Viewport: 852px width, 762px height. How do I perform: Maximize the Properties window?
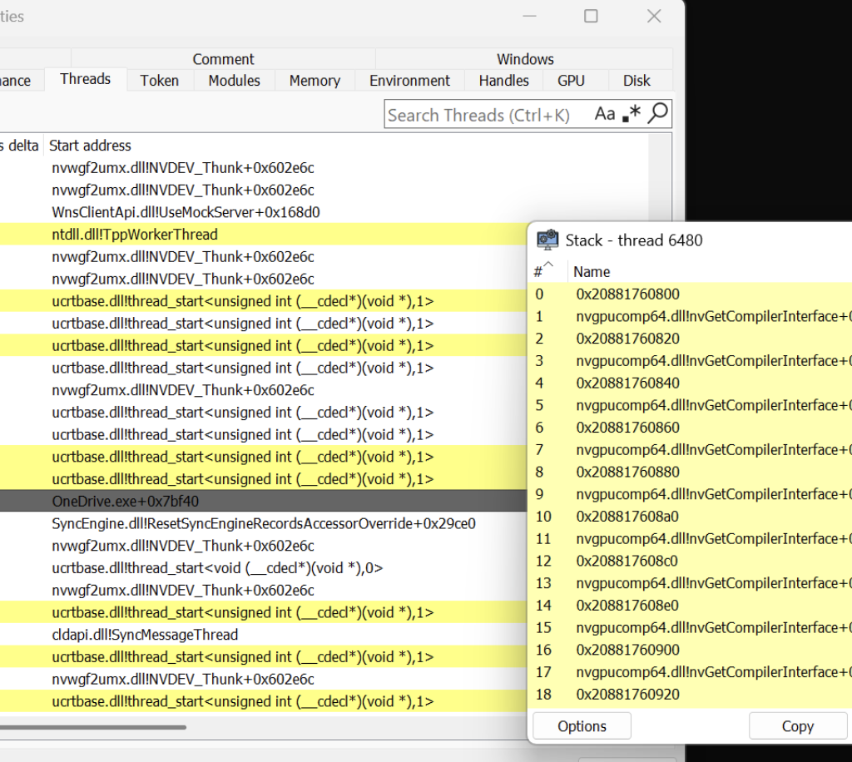point(591,17)
